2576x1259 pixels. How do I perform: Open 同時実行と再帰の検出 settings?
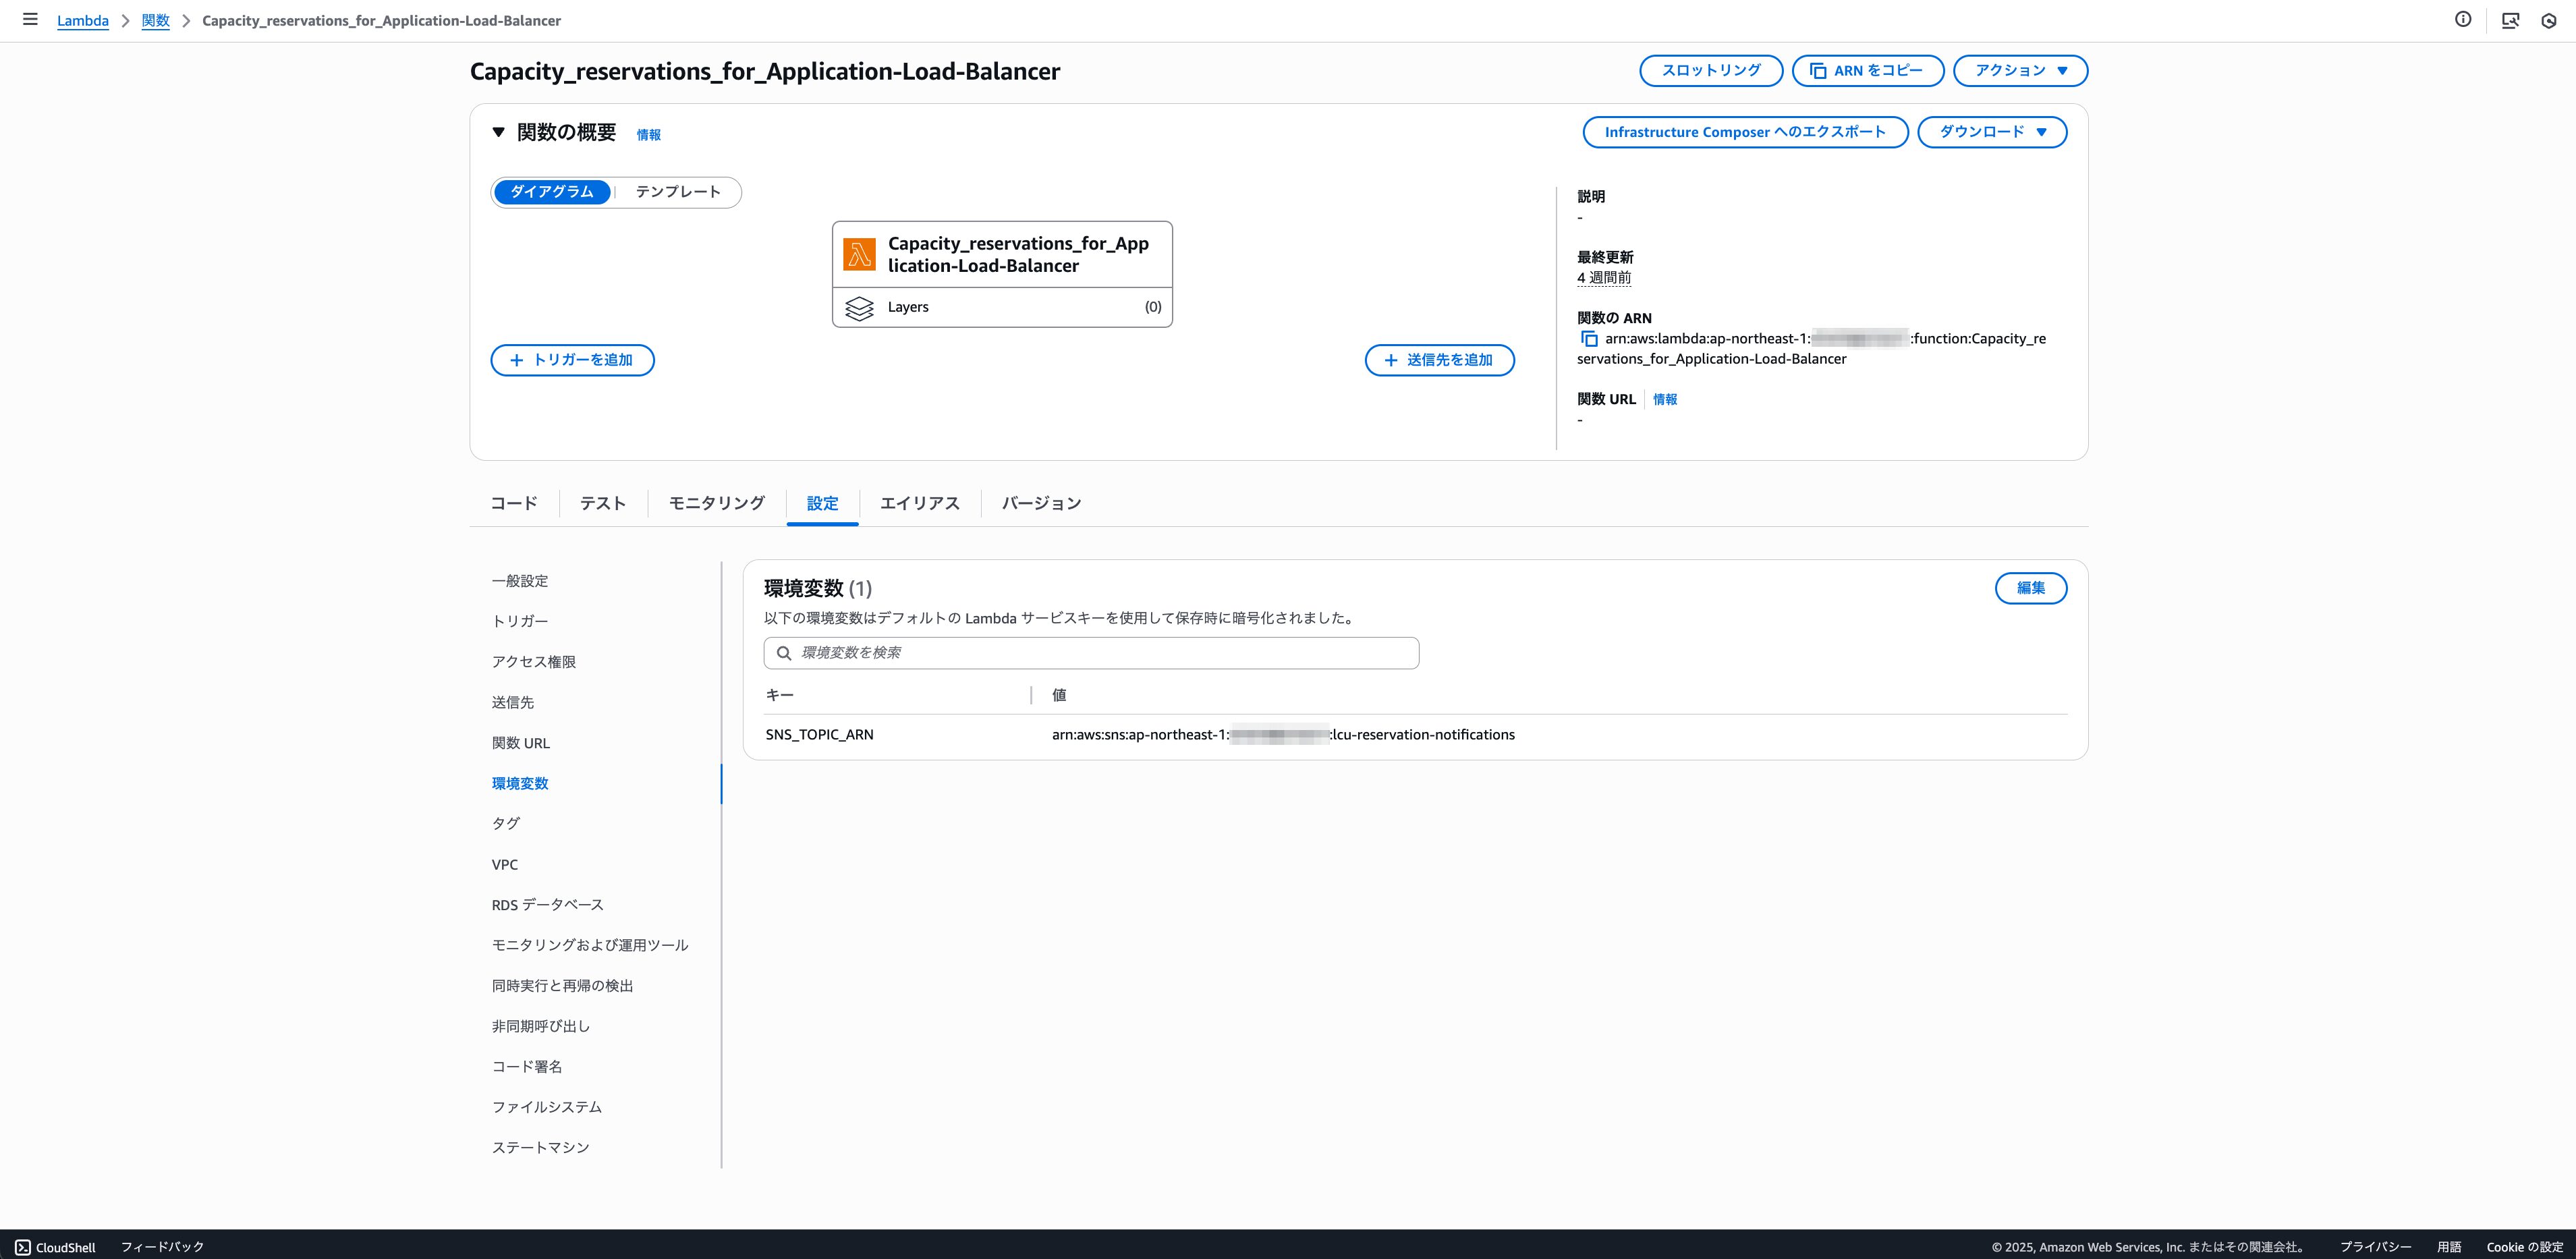pos(563,985)
